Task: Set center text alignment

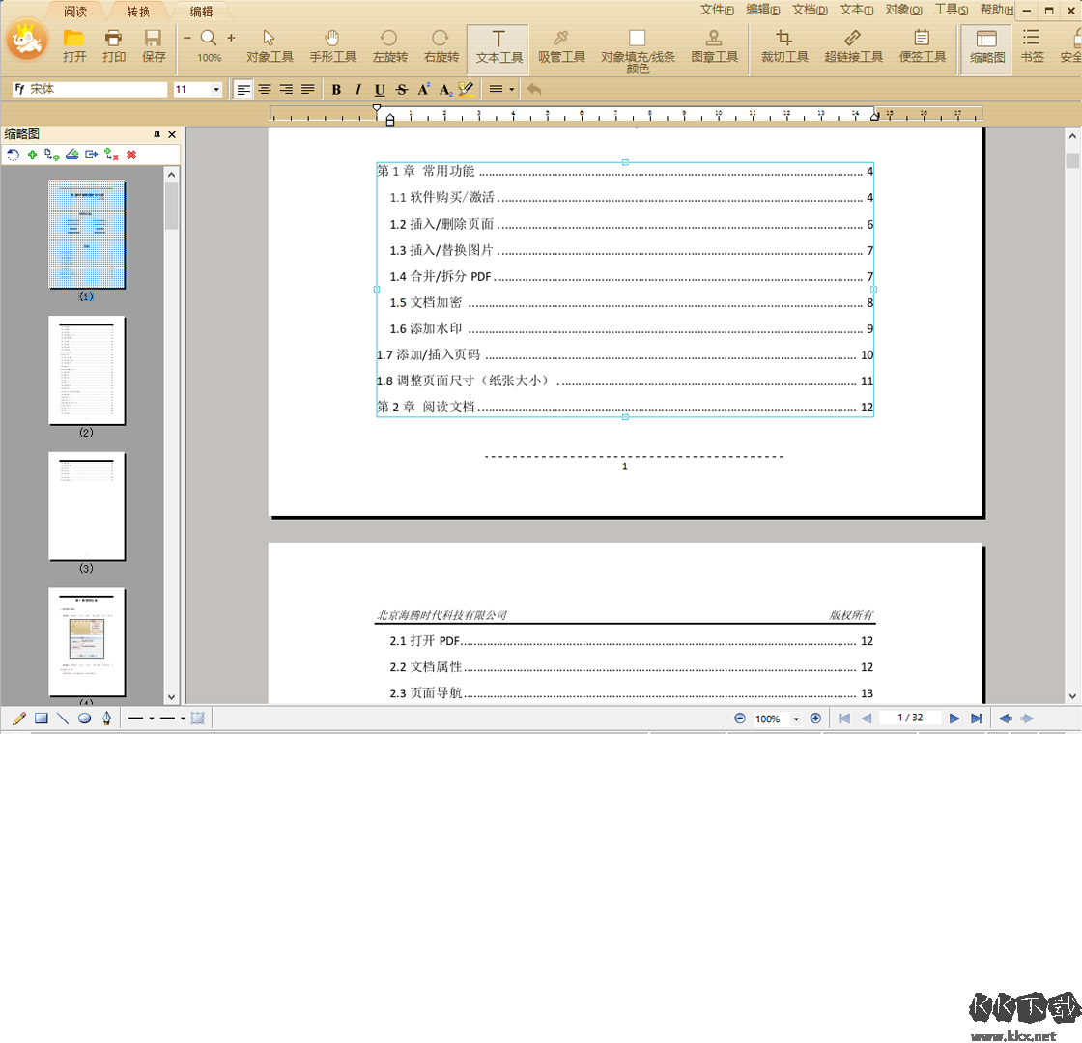Action: [x=265, y=89]
